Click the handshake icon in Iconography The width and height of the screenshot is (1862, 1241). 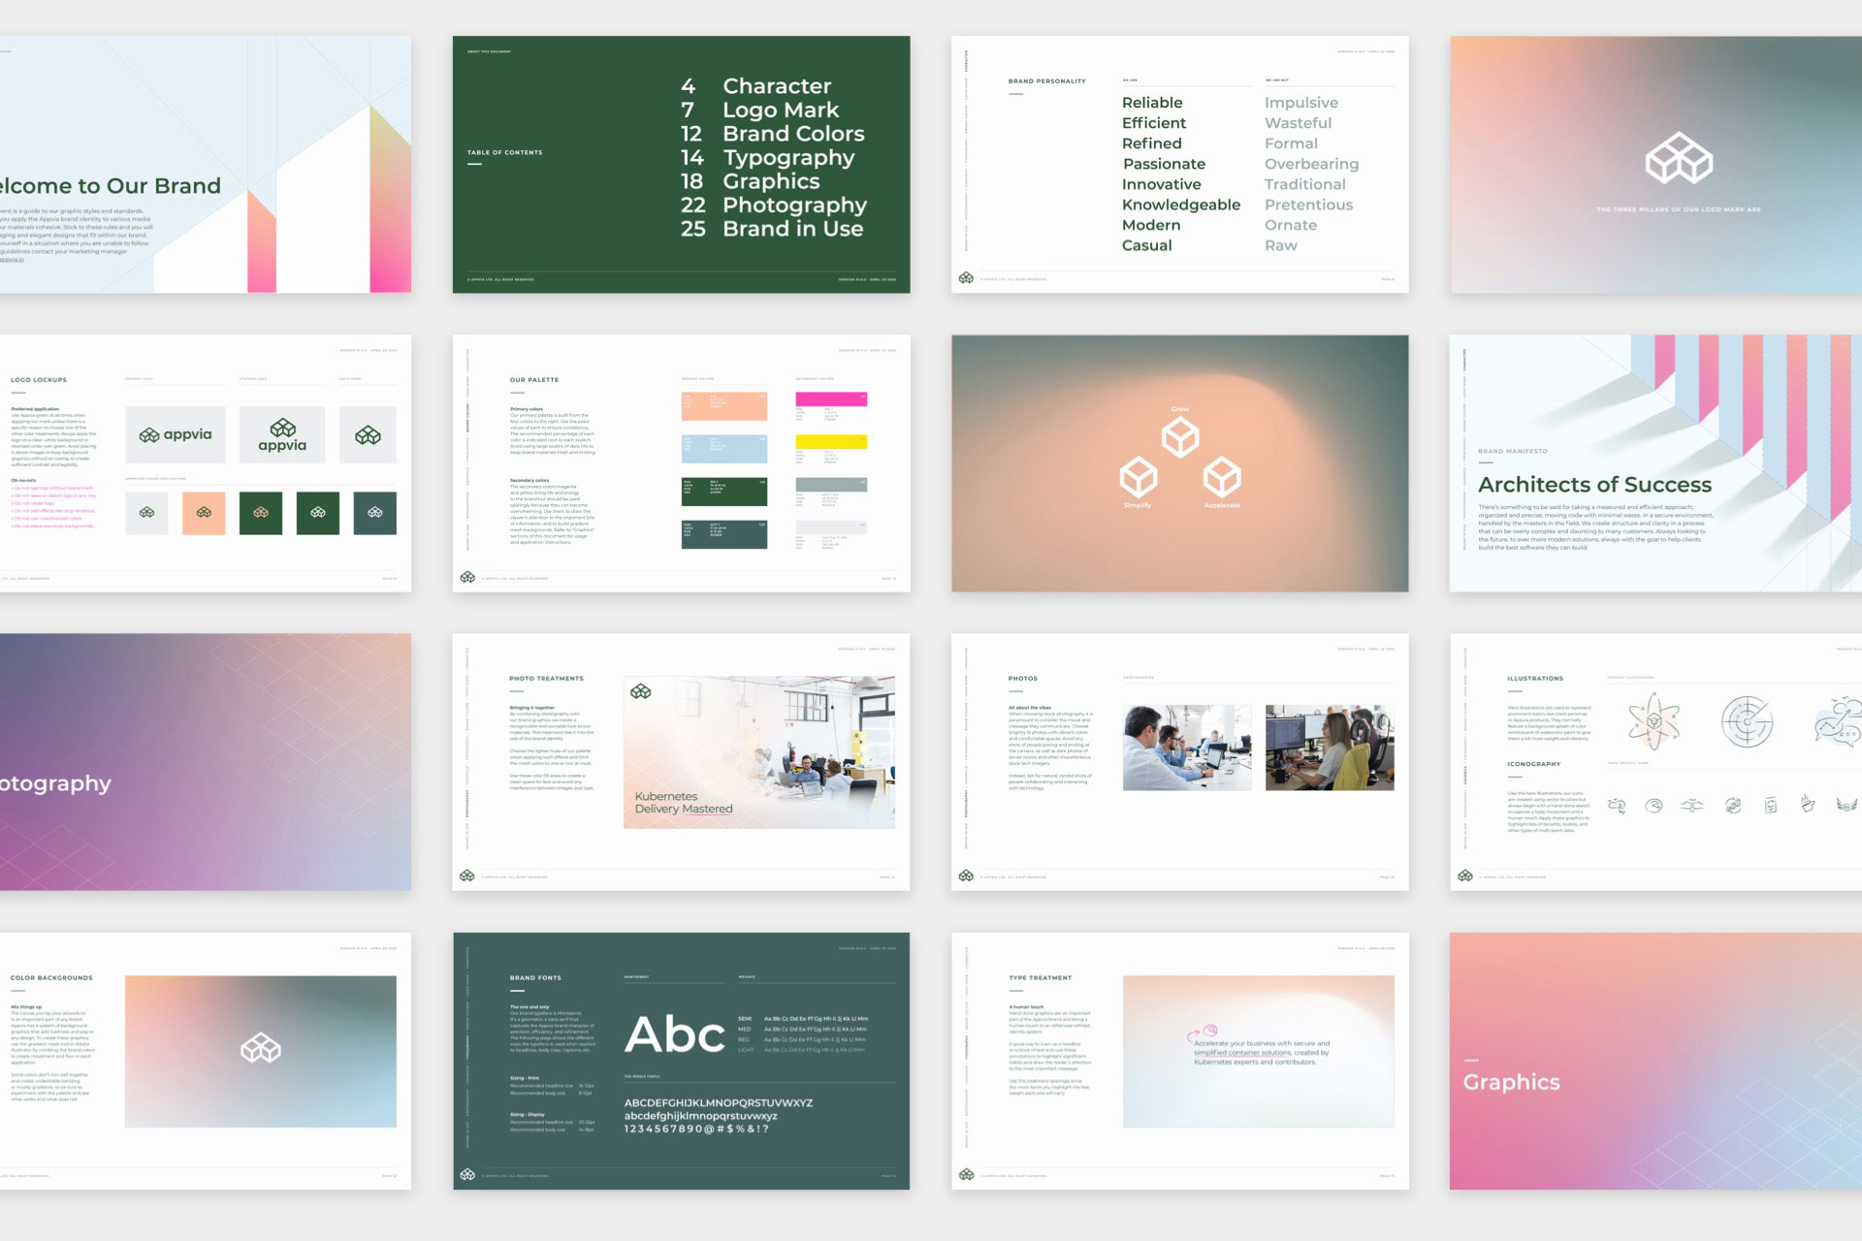click(1692, 805)
